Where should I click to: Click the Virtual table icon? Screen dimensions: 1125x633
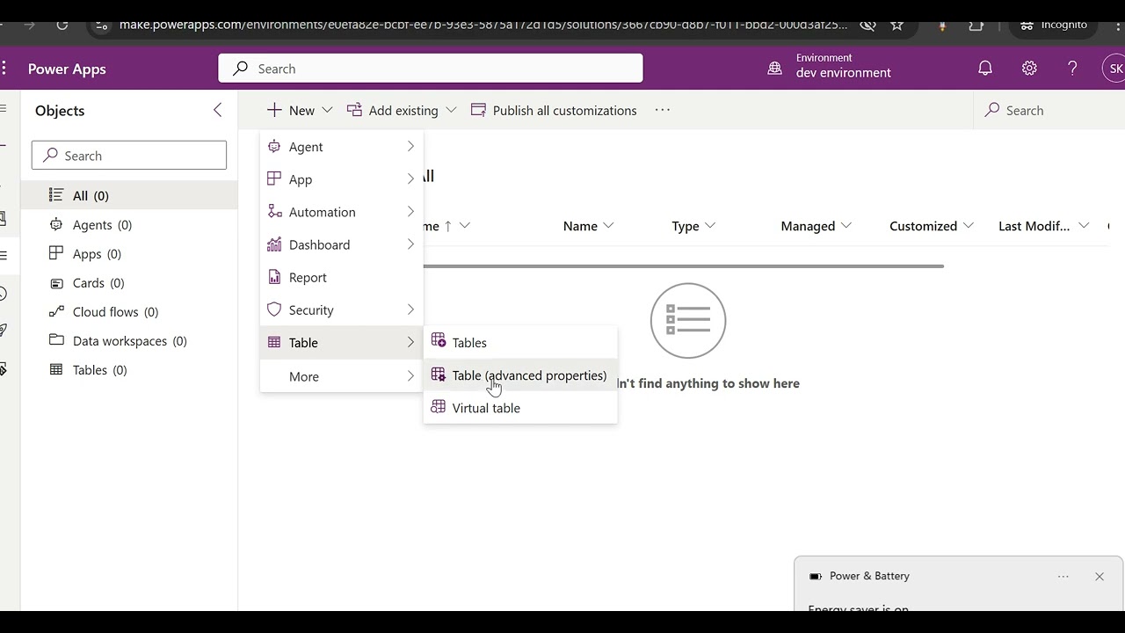[439, 408]
